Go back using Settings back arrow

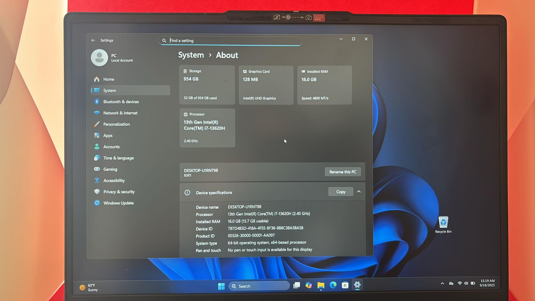pyautogui.click(x=93, y=40)
